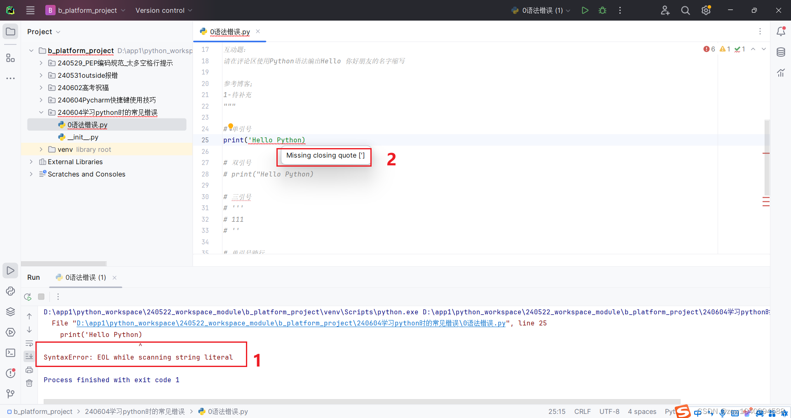Toggle the Project tool window folder icon
The image size is (791, 418).
coord(10,32)
